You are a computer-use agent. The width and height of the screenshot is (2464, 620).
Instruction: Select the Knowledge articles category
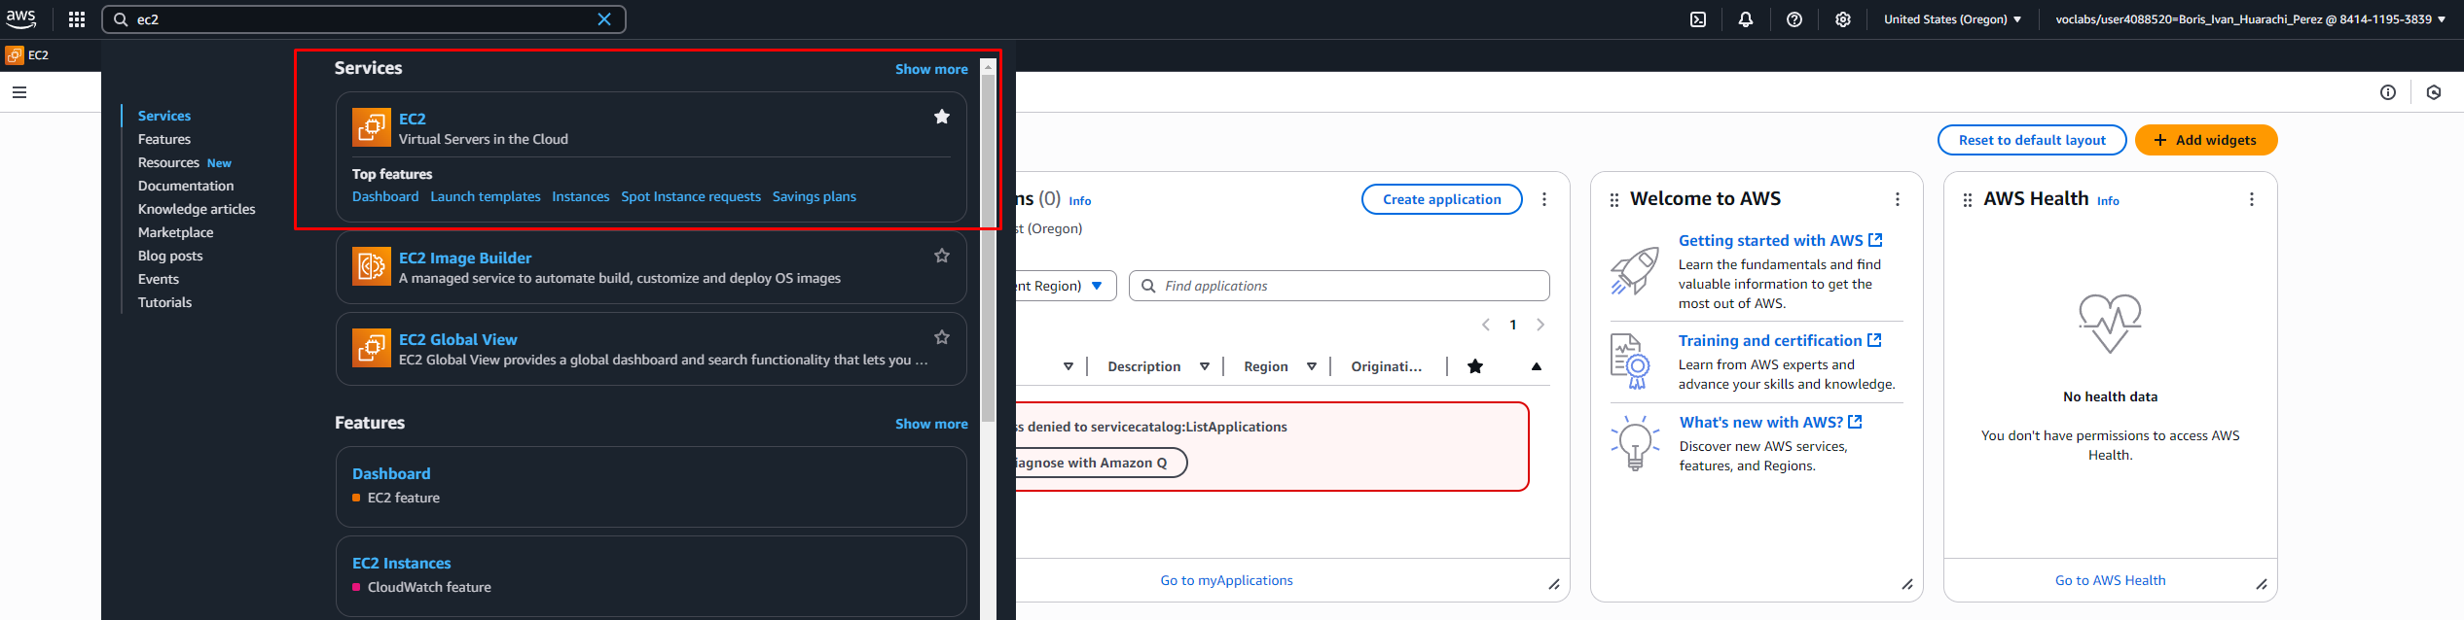(x=197, y=209)
